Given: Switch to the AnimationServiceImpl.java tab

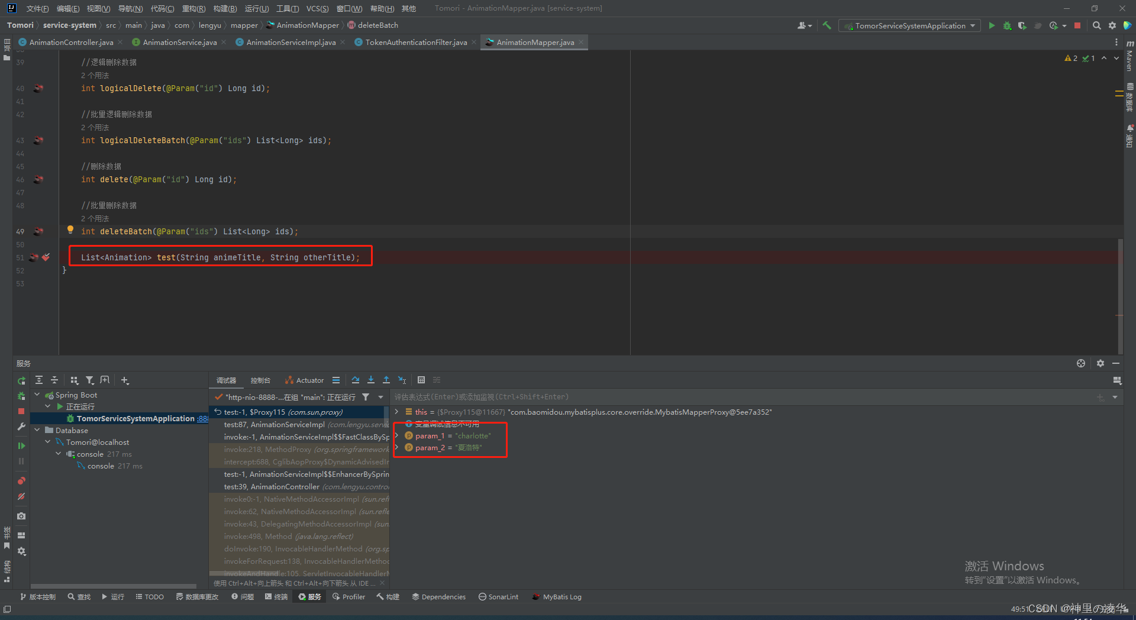Looking at the screenshot, I should [x=291, y=42].
